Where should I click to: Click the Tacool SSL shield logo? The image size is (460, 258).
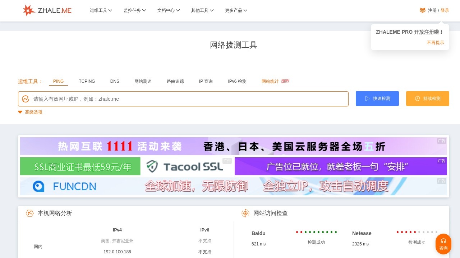pyautogui.click(x=152, y=166)
